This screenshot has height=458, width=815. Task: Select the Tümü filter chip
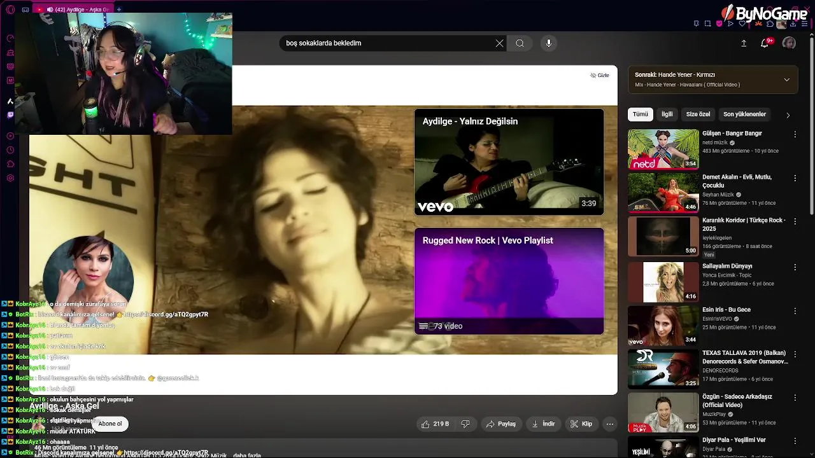coord(640,114)
